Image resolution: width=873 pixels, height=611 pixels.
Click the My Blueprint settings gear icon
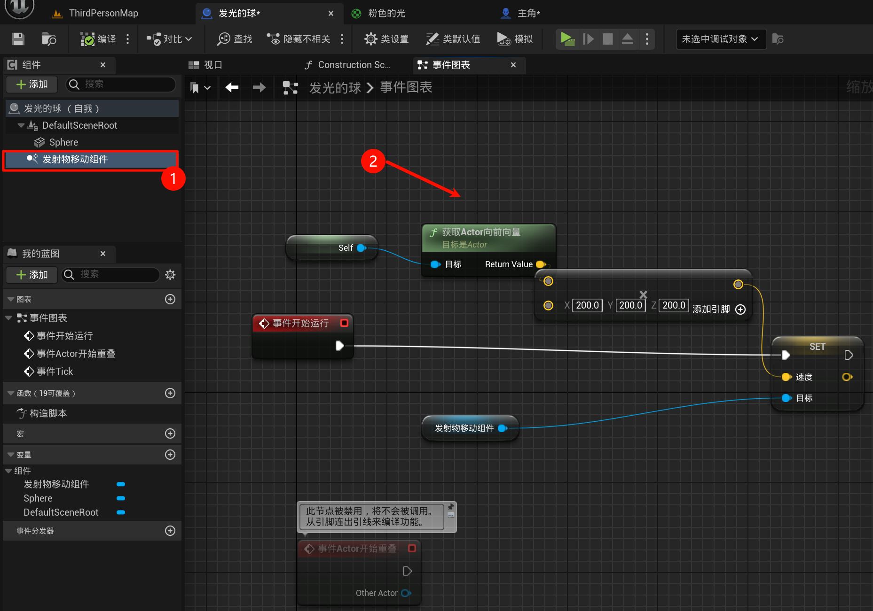(x=170, y=275)
